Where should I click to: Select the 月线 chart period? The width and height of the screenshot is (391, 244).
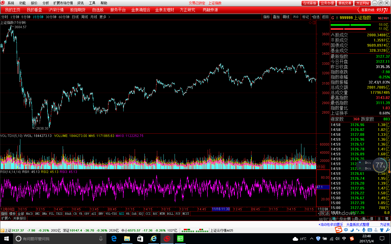click(94, 17)
